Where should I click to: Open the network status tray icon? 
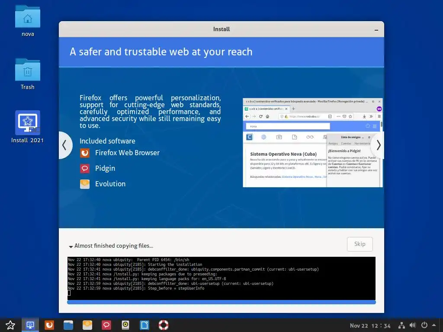pos(401,326)
